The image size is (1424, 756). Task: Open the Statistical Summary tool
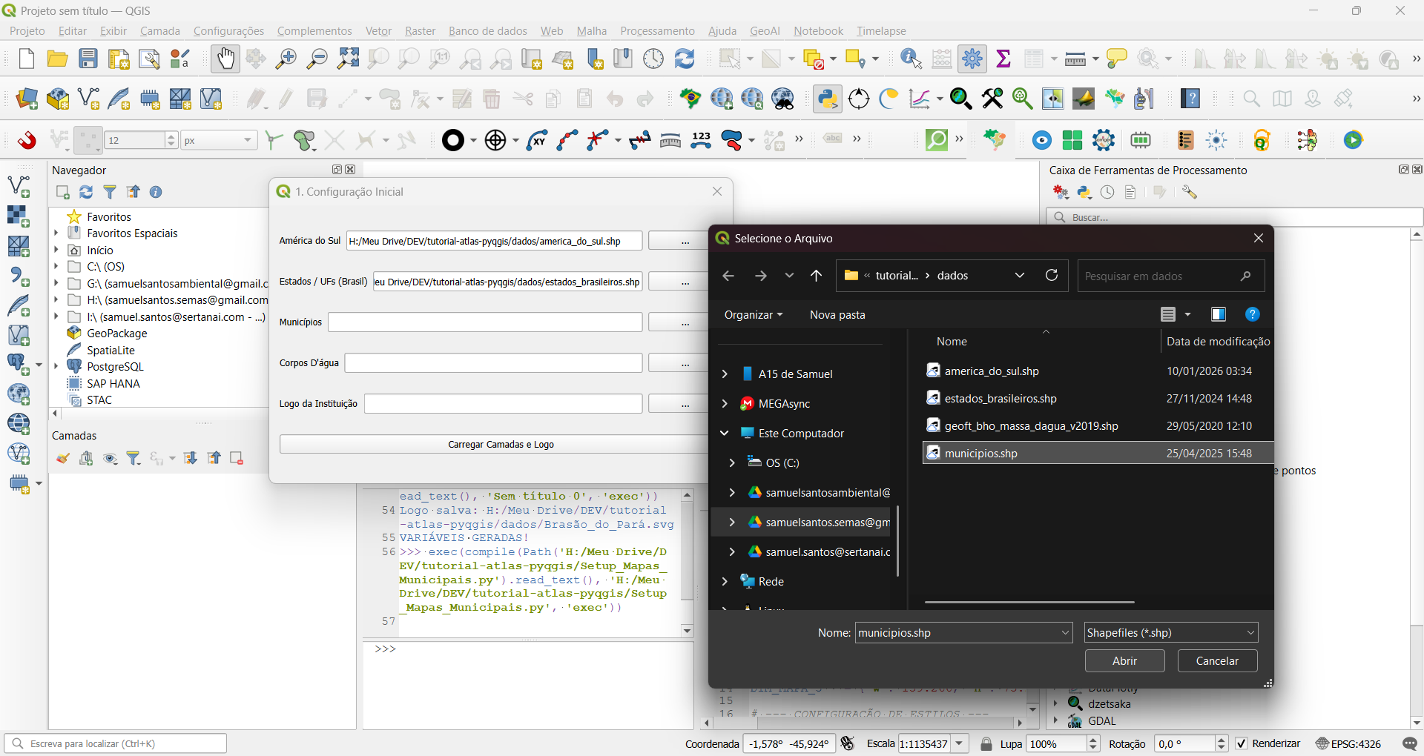(1003, 59)
